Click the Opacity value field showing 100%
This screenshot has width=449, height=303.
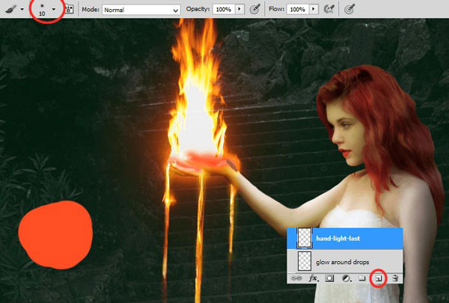tap(224, 10)
